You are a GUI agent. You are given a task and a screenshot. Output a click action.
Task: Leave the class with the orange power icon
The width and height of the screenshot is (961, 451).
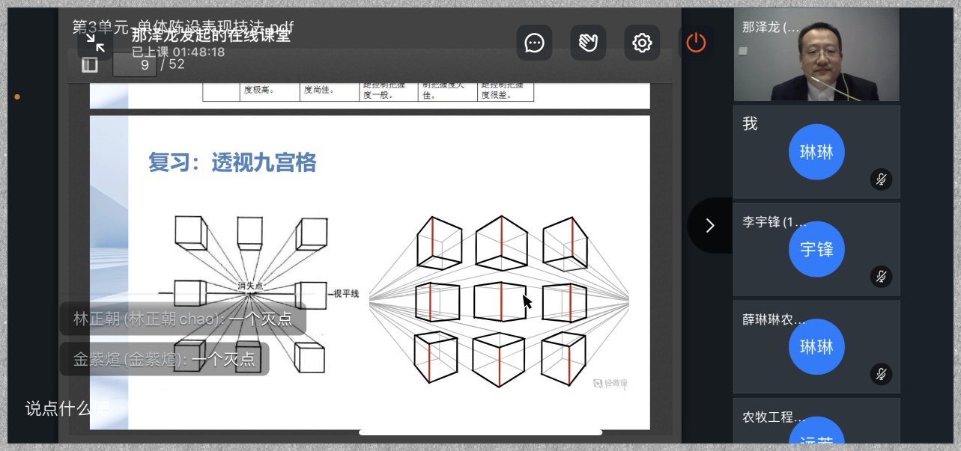tap(696, 43)
